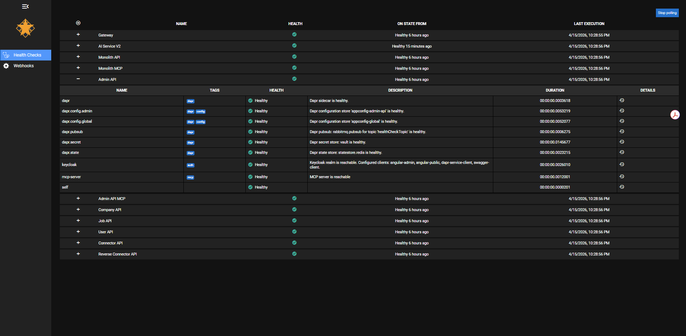Open history details for dapr check

point(622,101)
